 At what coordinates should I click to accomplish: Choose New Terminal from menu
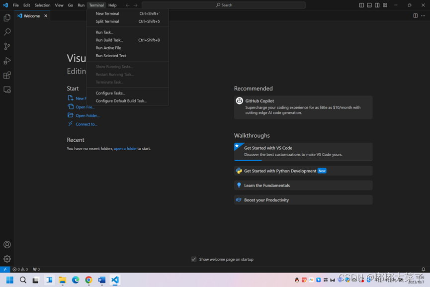click(128, 13)
